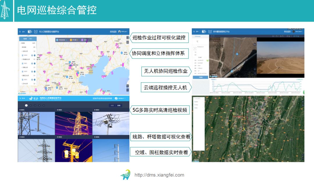
Task: Expand the 天津分公司 tree node
Action: pos(22,67)
